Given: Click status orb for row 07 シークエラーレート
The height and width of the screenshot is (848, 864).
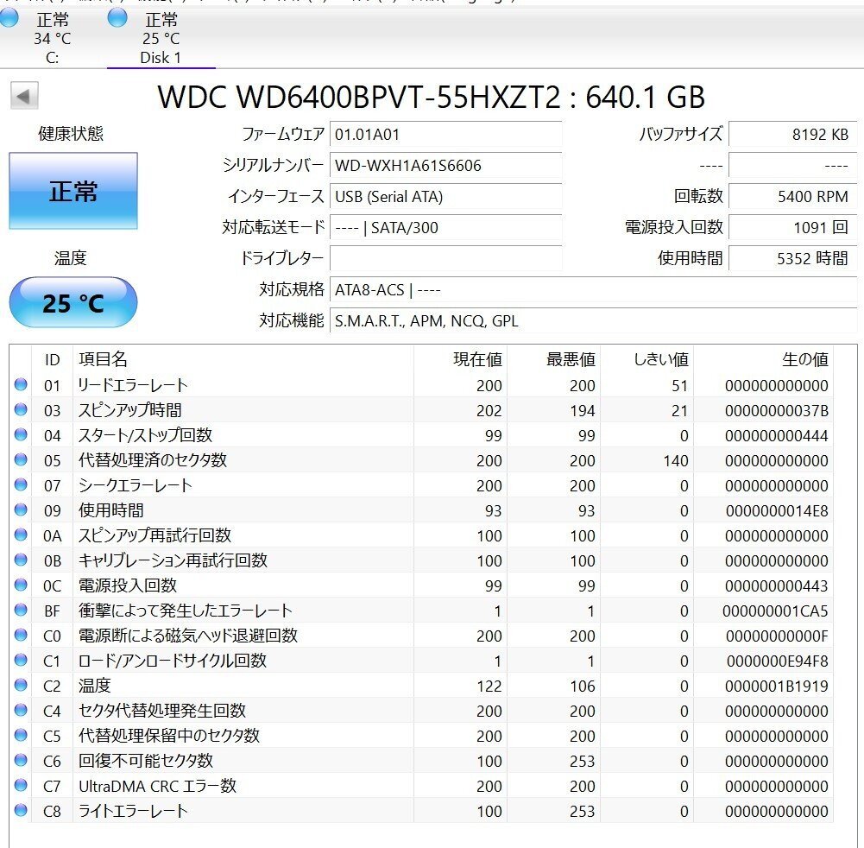Looking at the screenshot, I should click(x=21, y=484).
